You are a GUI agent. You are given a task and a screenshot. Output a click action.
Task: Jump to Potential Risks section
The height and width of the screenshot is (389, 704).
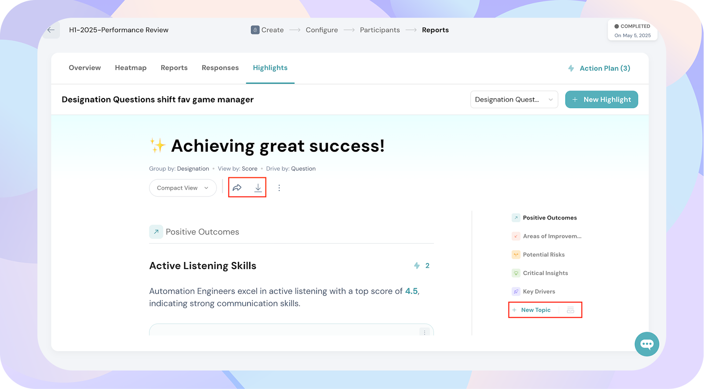click(x=544, y=254)
